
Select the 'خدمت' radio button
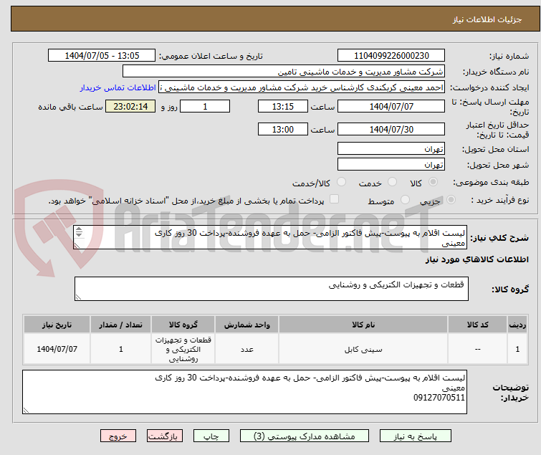(x=392, y=182)
